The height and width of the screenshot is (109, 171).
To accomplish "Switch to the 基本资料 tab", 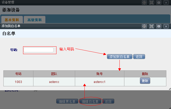I will point(12,20).
